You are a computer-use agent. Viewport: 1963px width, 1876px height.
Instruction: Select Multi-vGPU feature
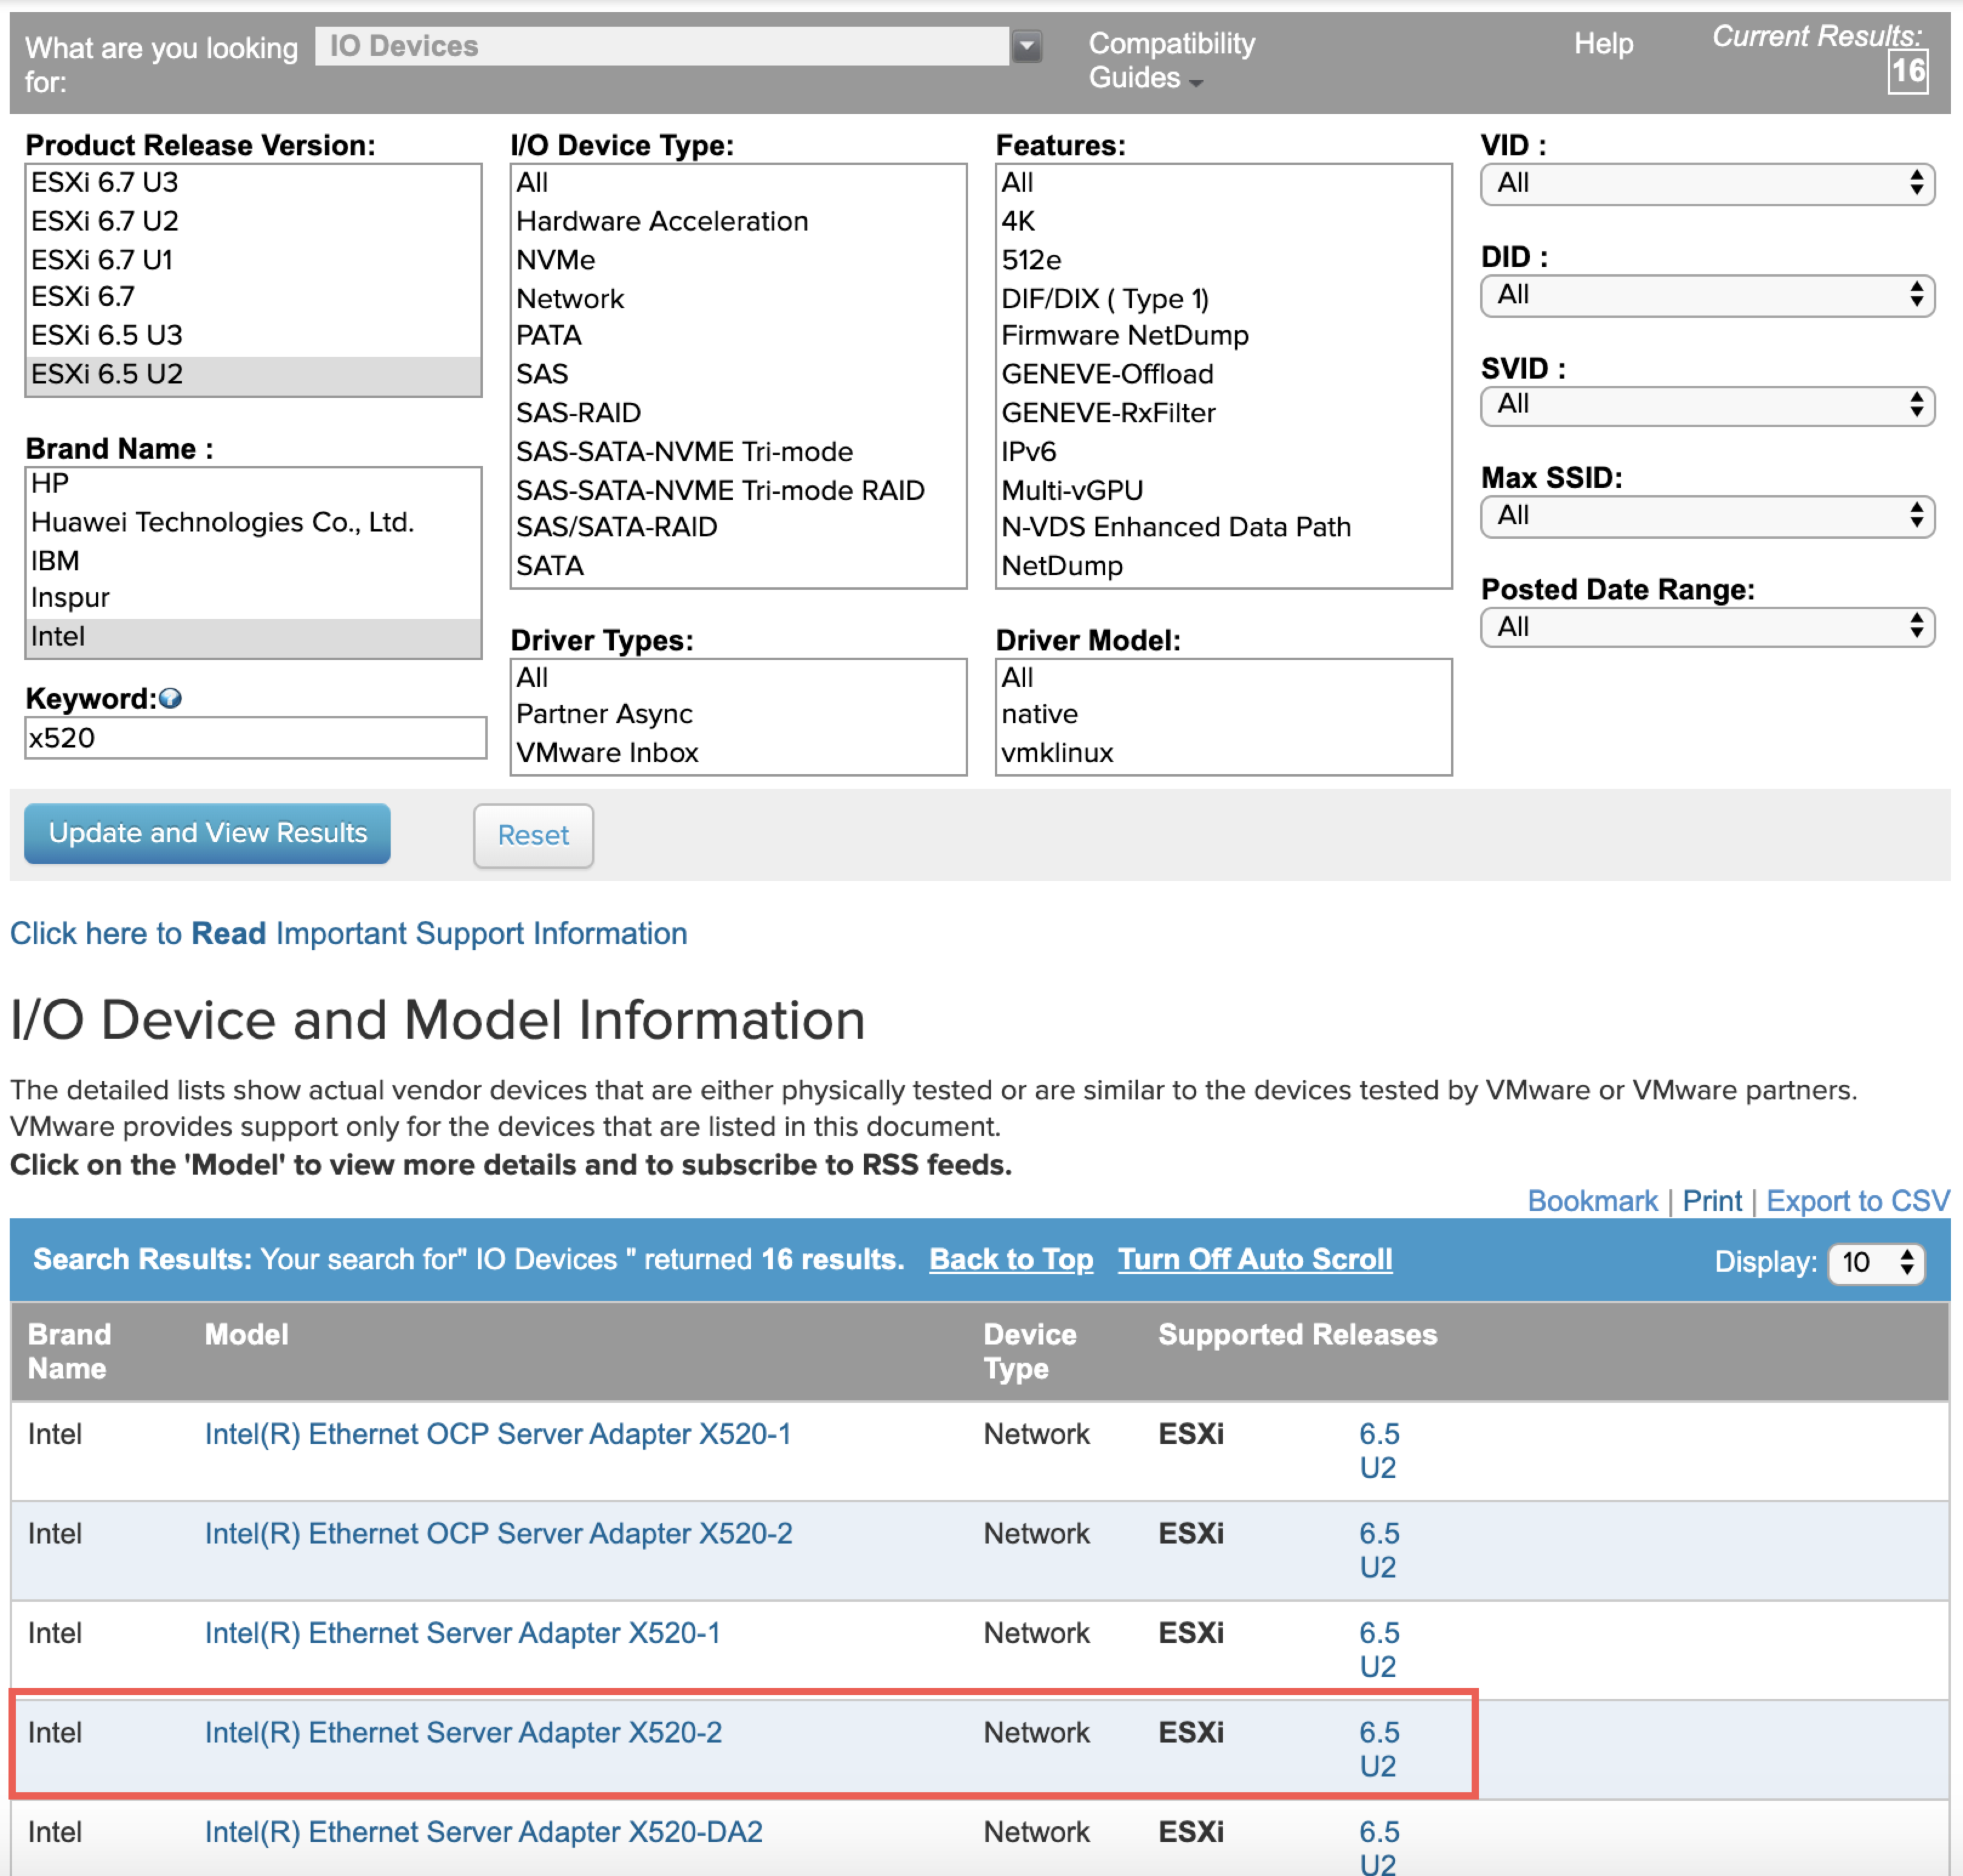click(1223, 491)
